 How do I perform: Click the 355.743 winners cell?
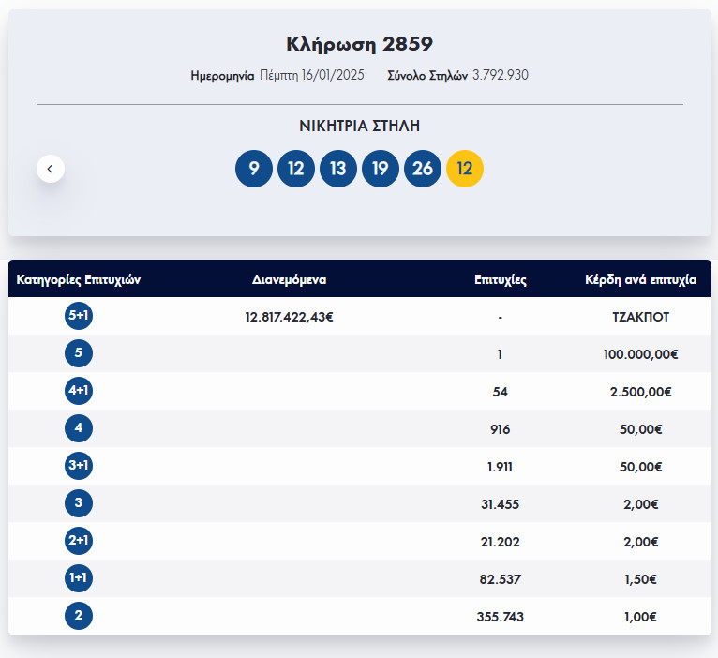tap(500, 618)
